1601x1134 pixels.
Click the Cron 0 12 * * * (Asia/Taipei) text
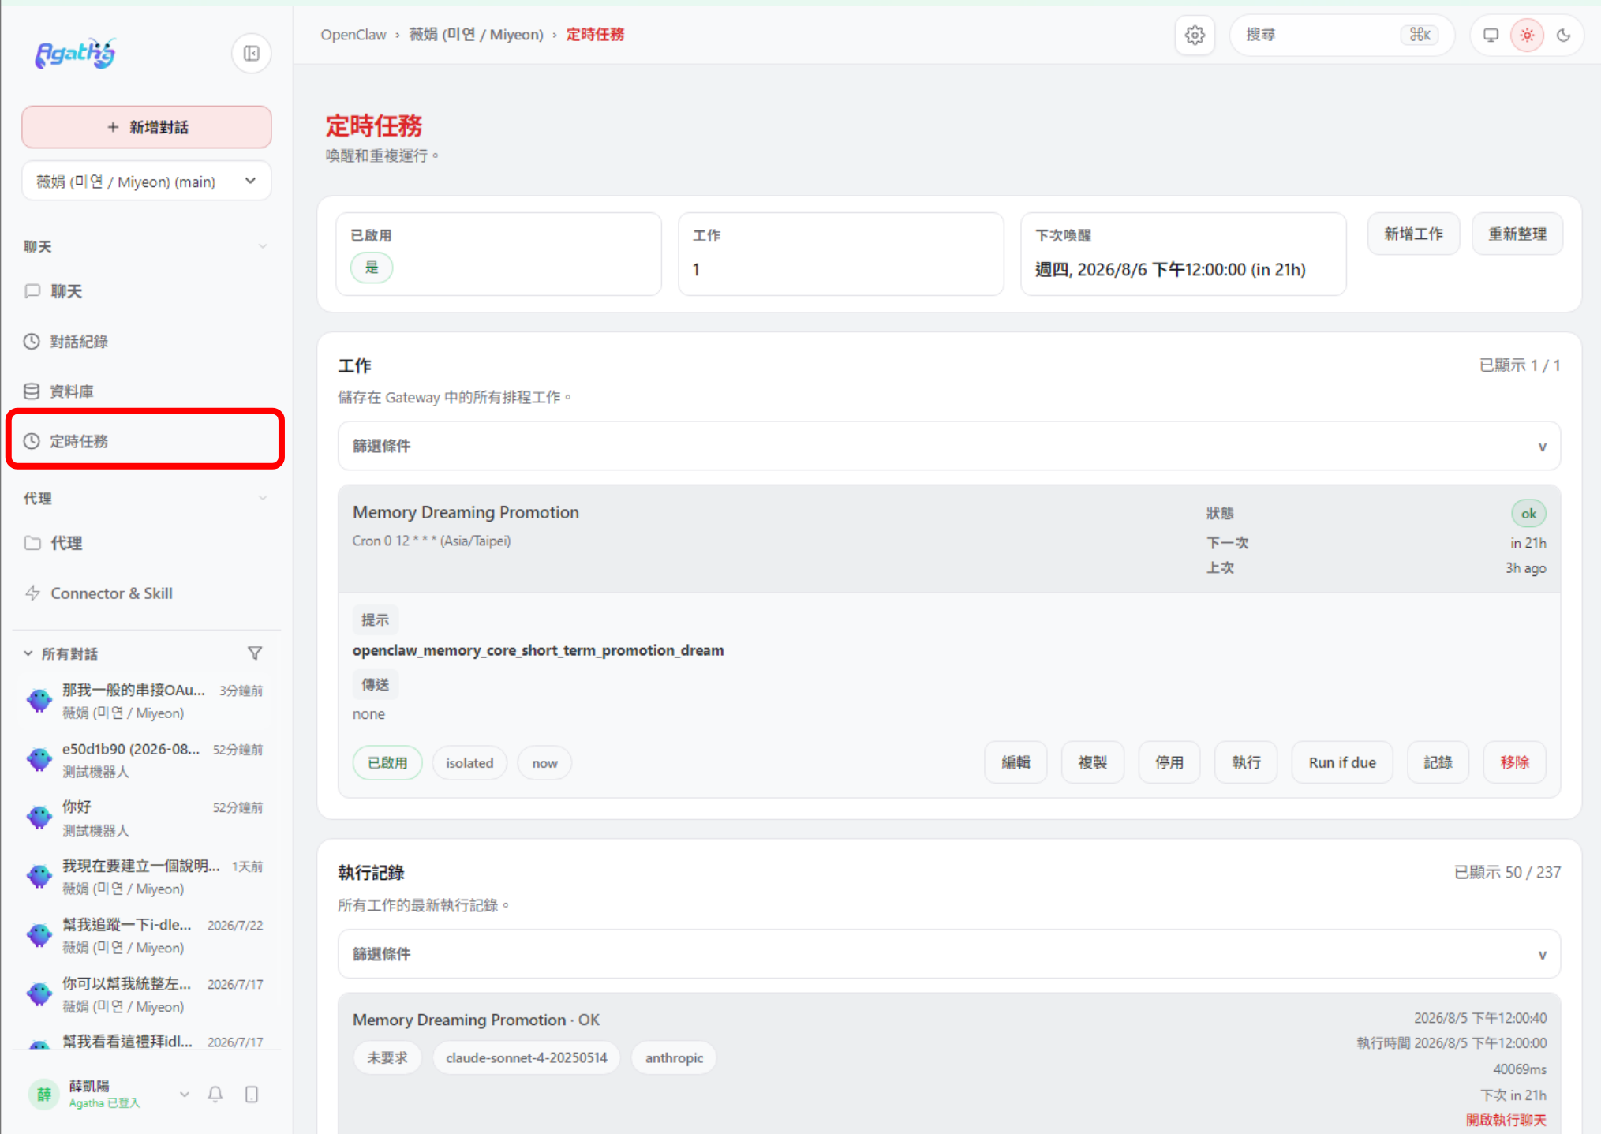pyautogui.click(x=432, y=541)
